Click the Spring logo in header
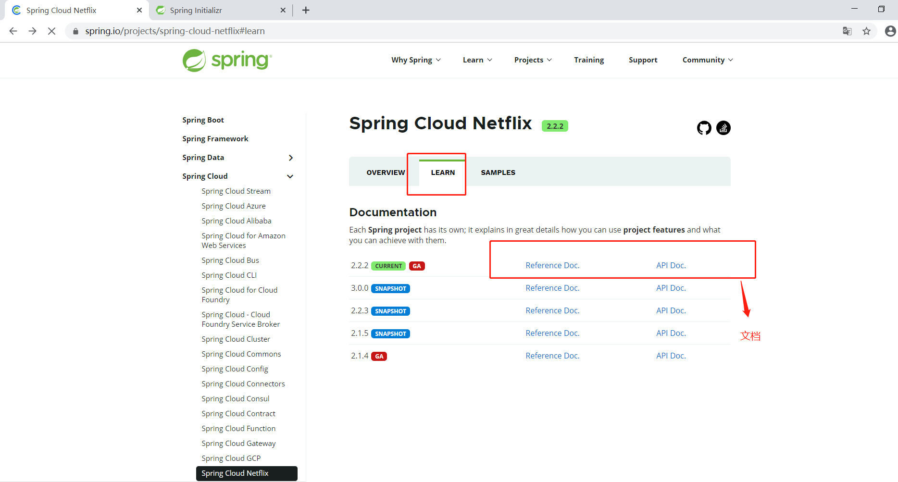Viewport: 898px width, 482px height. tap(227, 60)
